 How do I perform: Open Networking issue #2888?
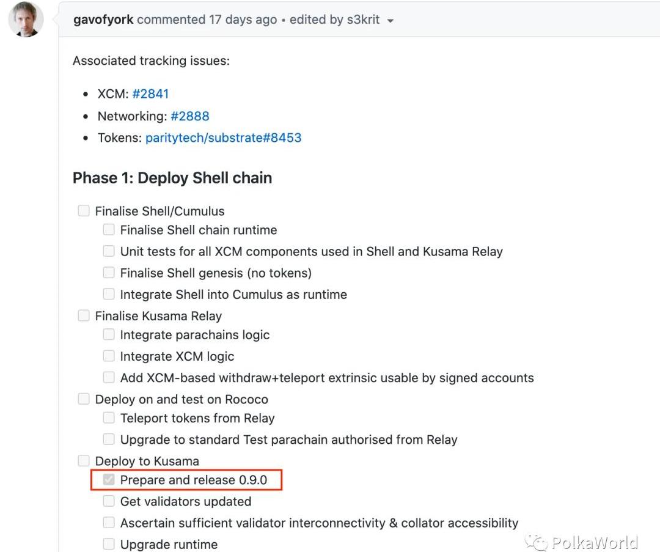[x=190, y=116]
